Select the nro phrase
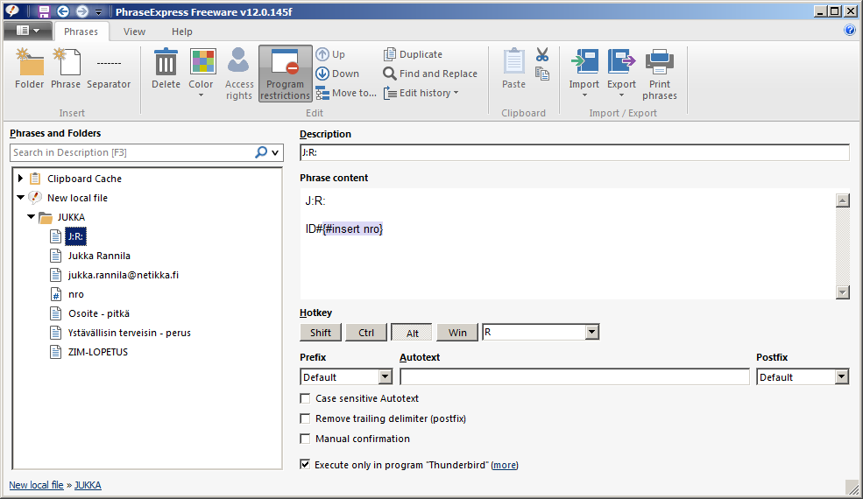Viewport: 863px width, 499px height. tap(76, 294)
